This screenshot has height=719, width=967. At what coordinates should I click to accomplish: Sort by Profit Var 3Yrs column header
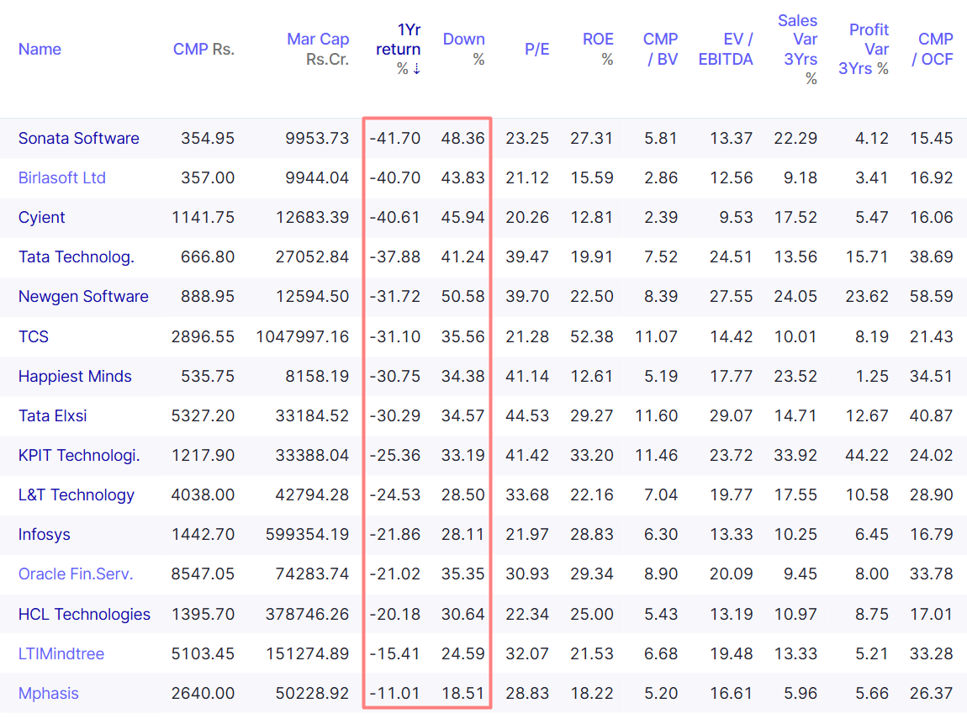(x=864, y=50)
